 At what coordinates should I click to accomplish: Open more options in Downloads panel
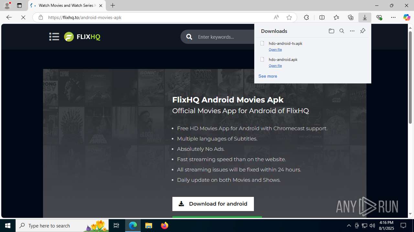pos(352,31)
